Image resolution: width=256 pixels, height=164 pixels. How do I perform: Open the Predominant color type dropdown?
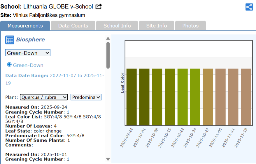86,97
